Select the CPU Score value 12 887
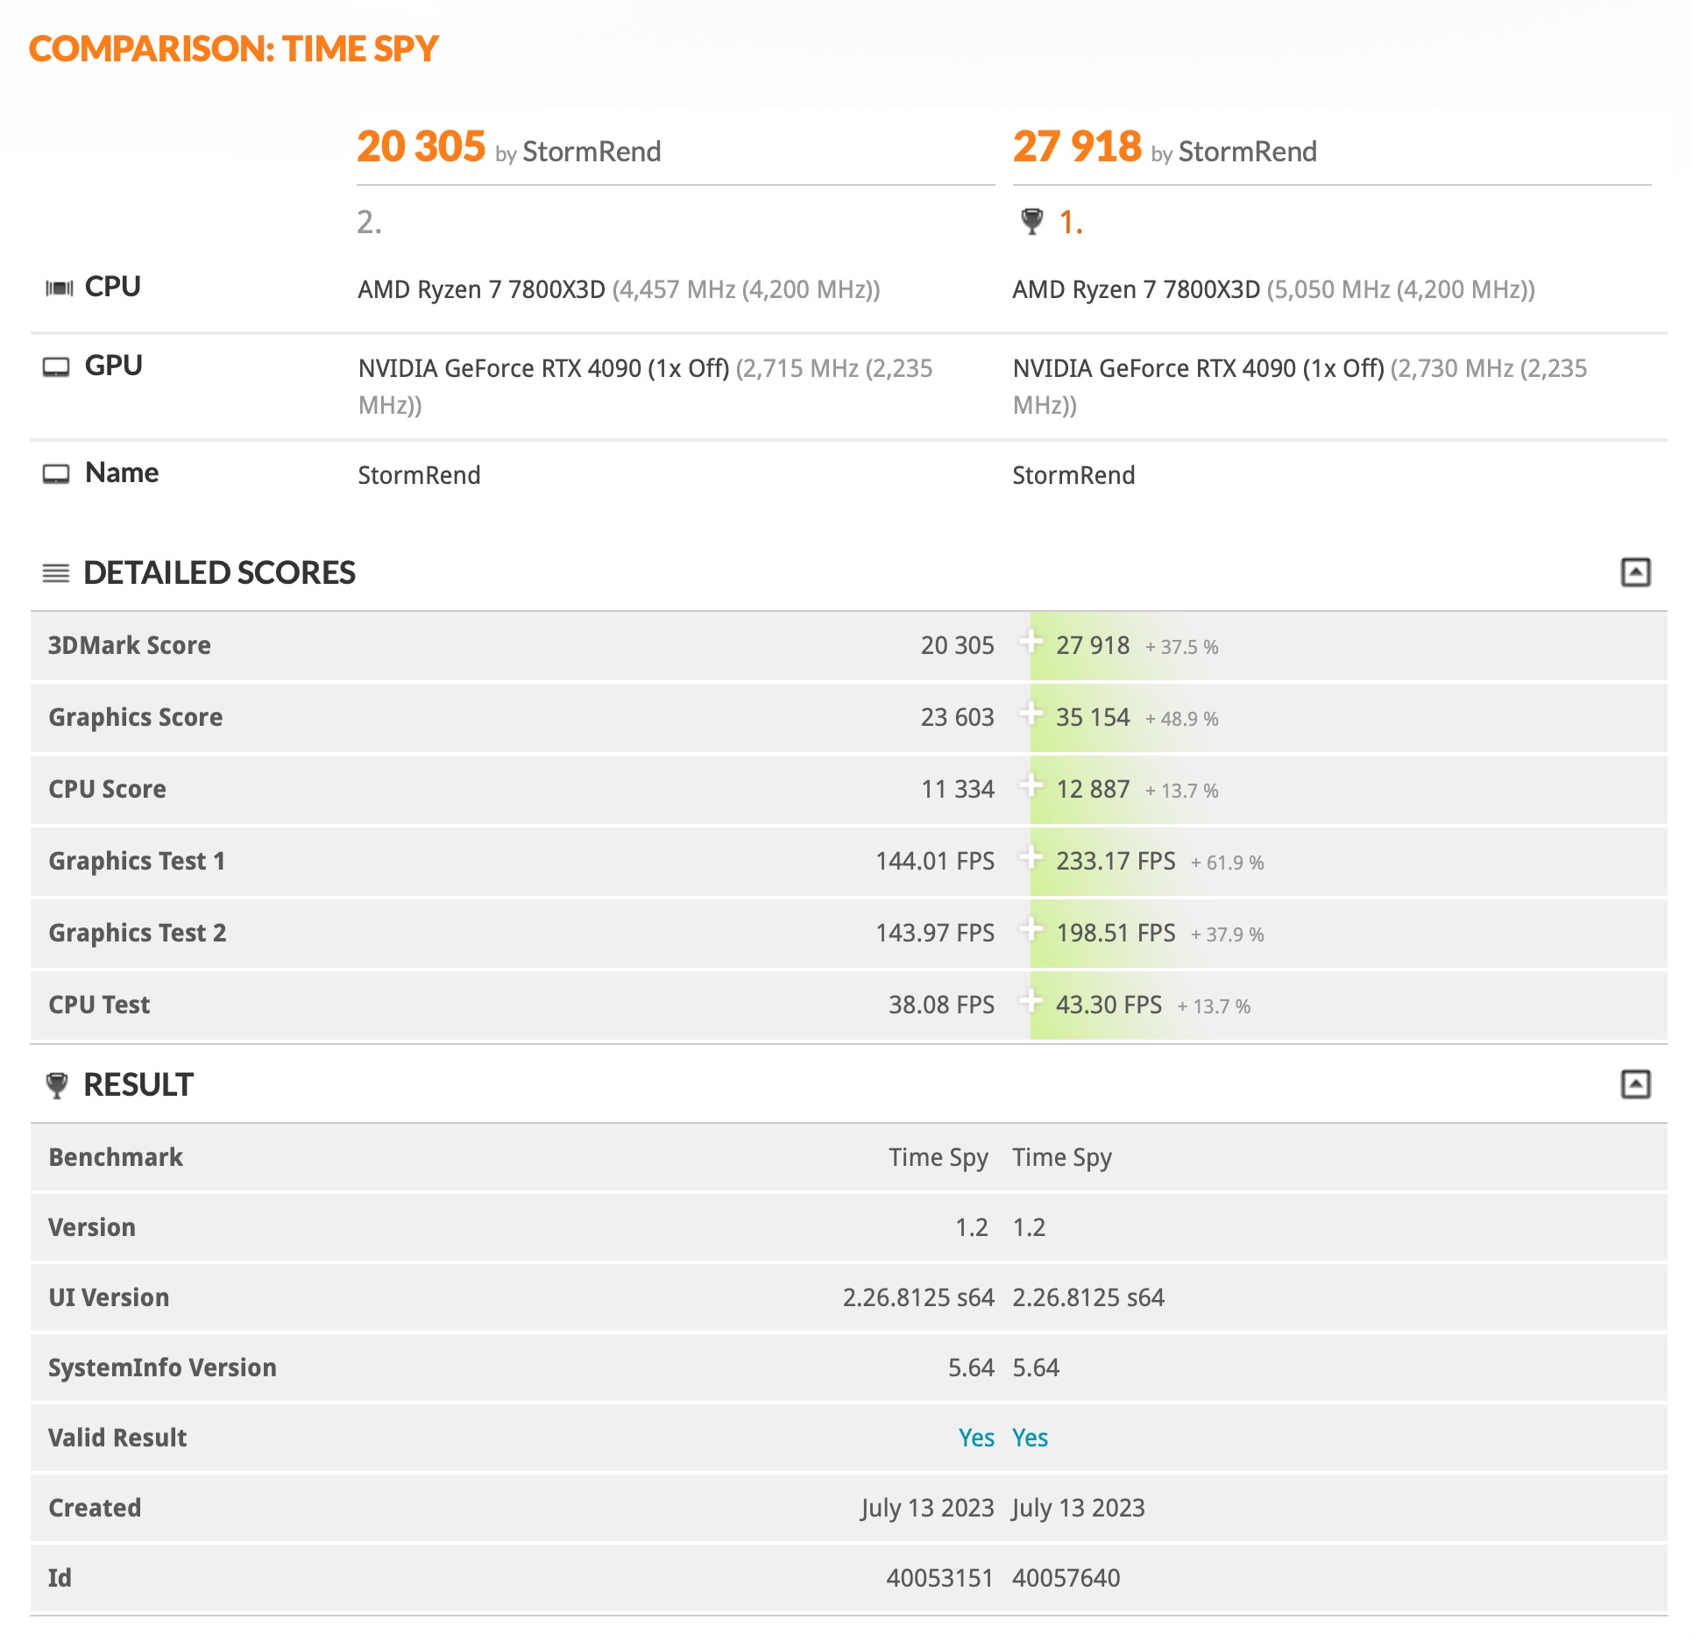 pyautogui.click(x=1093, y=789)
